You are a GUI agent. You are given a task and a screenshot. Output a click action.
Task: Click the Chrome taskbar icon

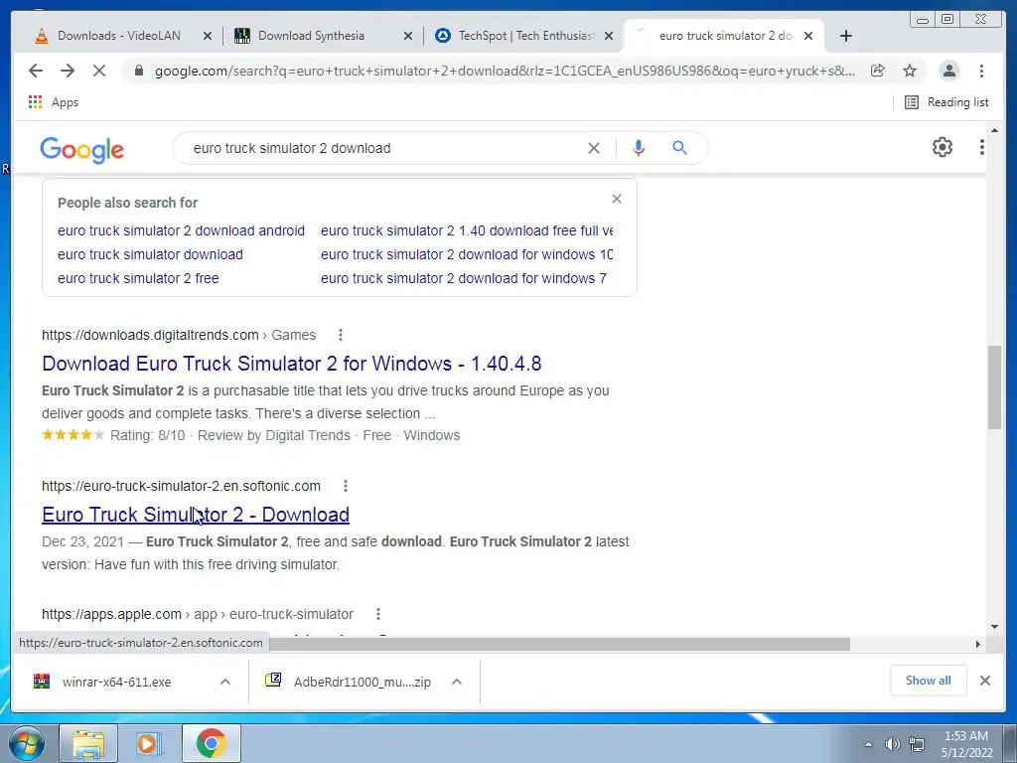tap(211, 743)
